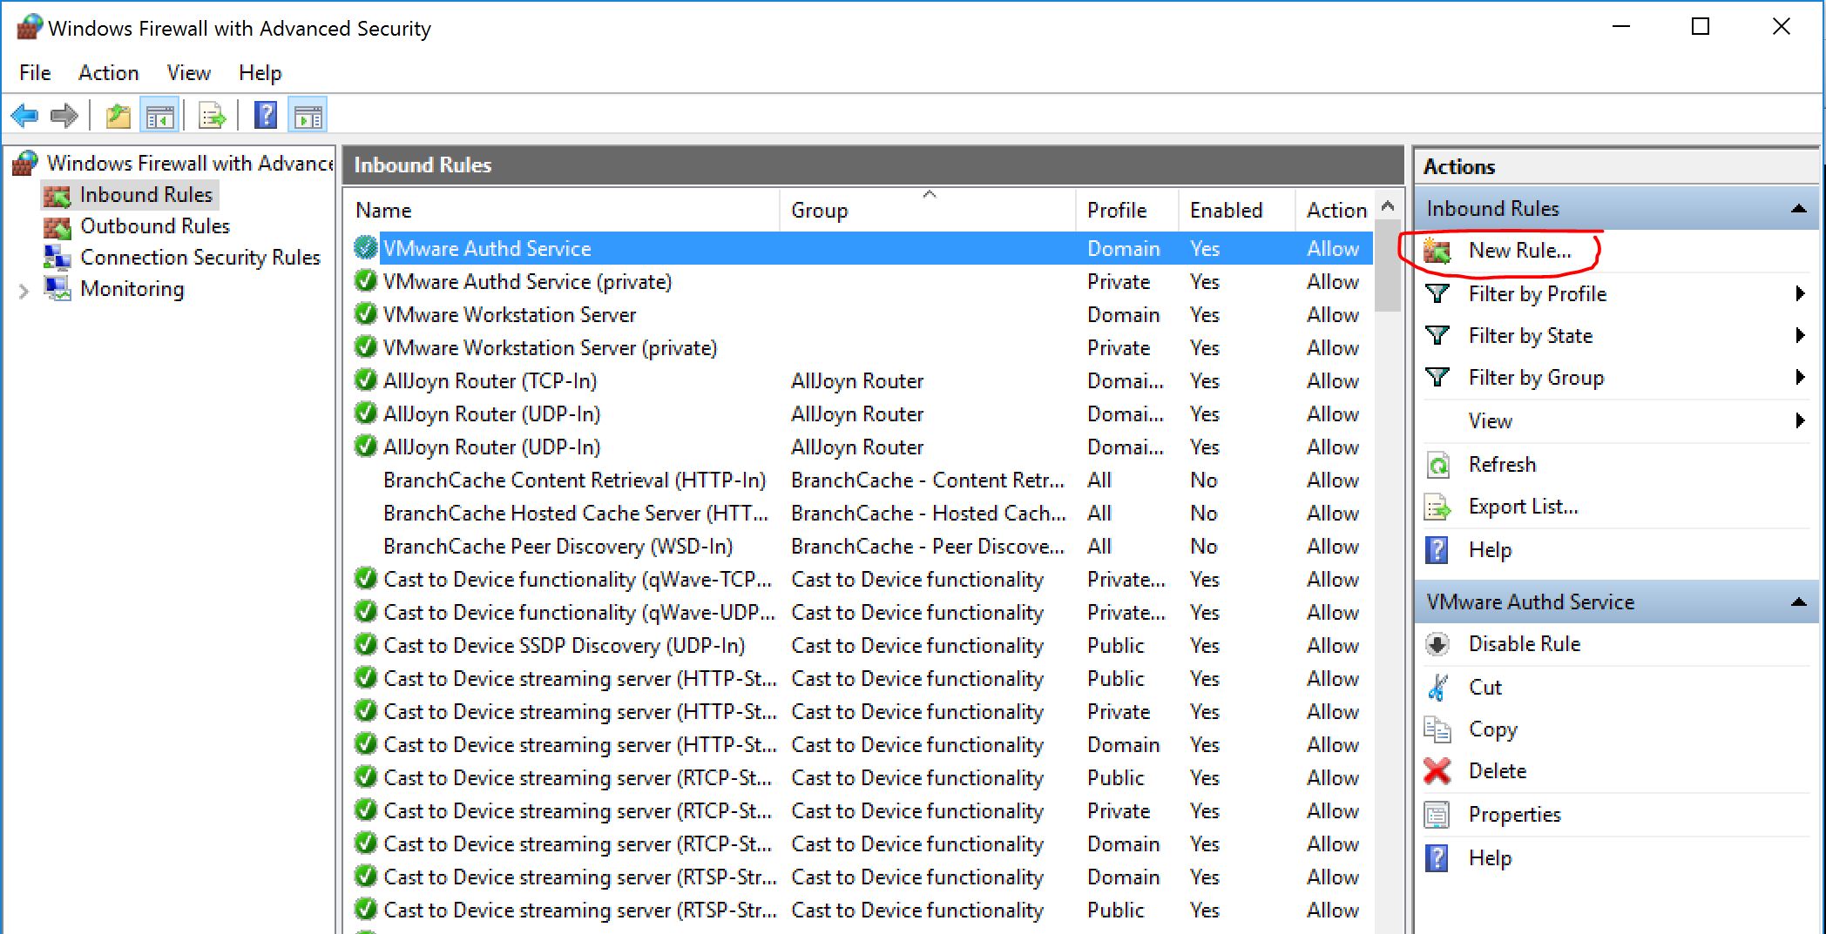The height and width of the screenshot is (934, 1826).
Task: Click Disable Rule action
Action: point(1525,644)
